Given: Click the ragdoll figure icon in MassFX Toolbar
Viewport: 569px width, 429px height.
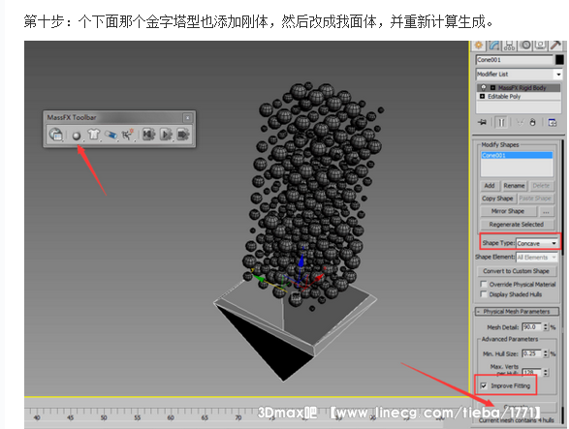Looking at the screenshot, I should click(x=127, y=135).
